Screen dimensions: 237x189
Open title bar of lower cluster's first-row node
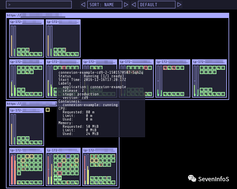tap(26, 110)
